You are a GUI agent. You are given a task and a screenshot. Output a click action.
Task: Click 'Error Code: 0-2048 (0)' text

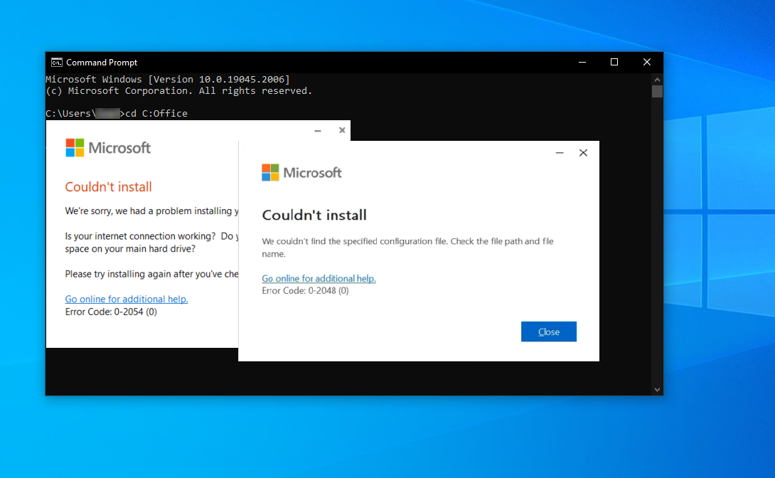coord(305,291)
